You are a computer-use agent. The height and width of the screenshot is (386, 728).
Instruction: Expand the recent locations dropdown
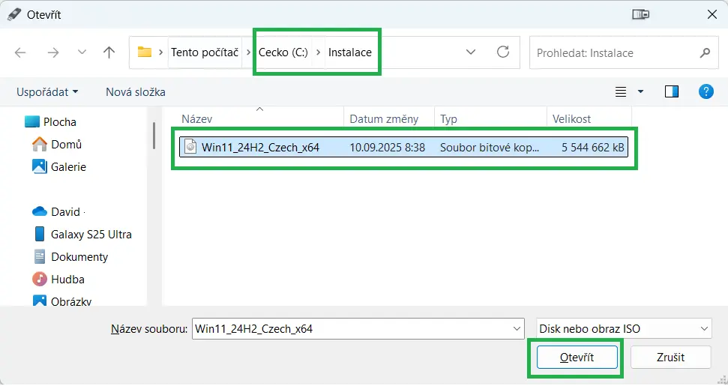(82, 52)
